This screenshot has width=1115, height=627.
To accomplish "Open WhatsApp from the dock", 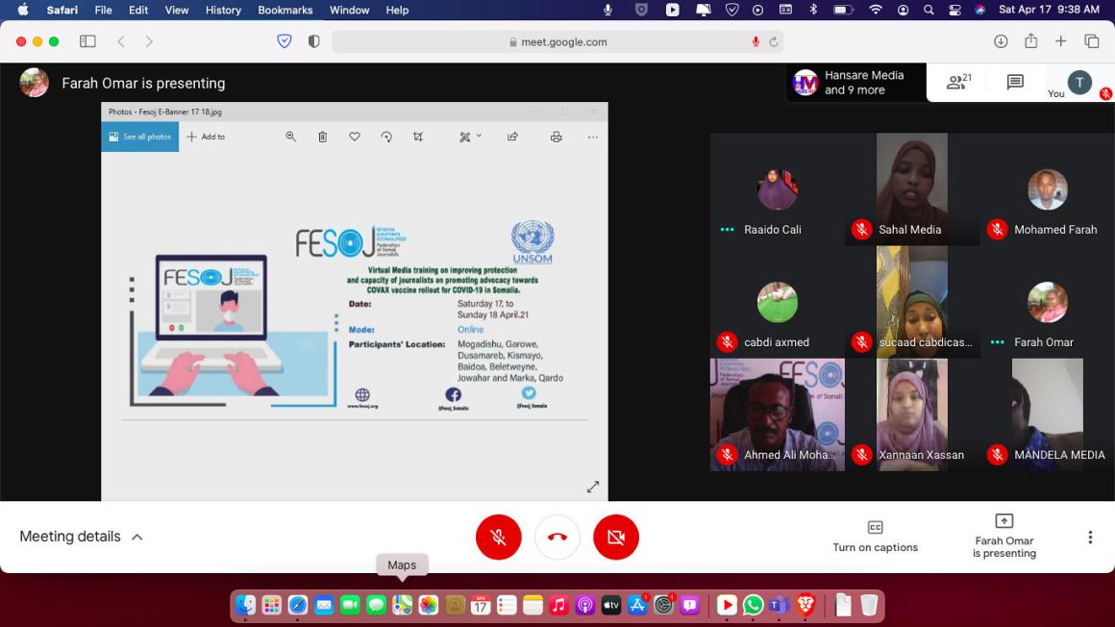I will (753, 605).
